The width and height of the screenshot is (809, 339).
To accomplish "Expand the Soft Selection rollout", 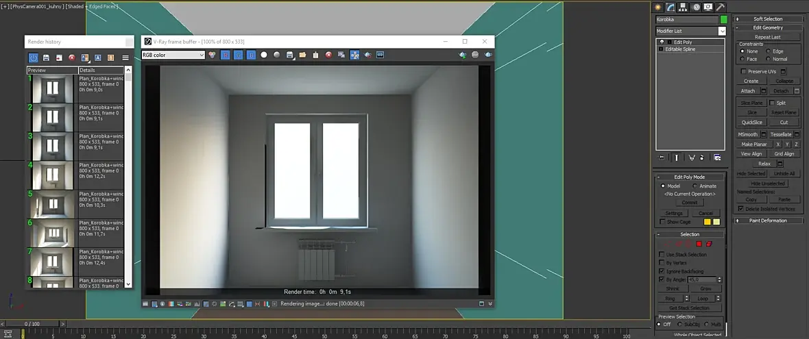I will pos(768,19).
